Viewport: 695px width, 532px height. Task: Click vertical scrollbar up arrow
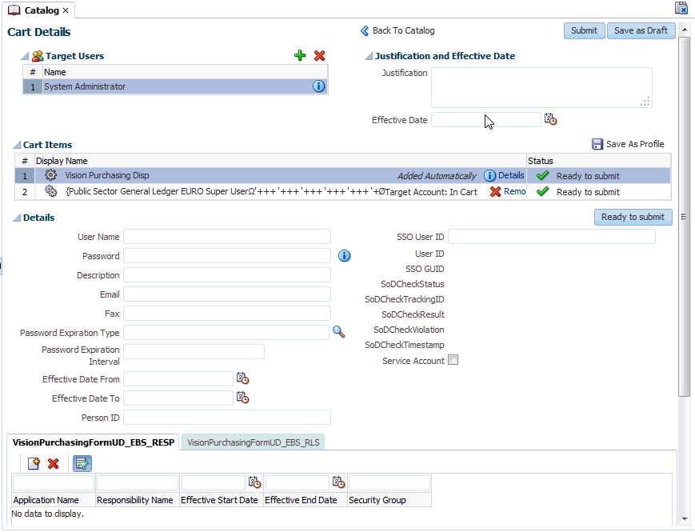[x=685, y=30]
